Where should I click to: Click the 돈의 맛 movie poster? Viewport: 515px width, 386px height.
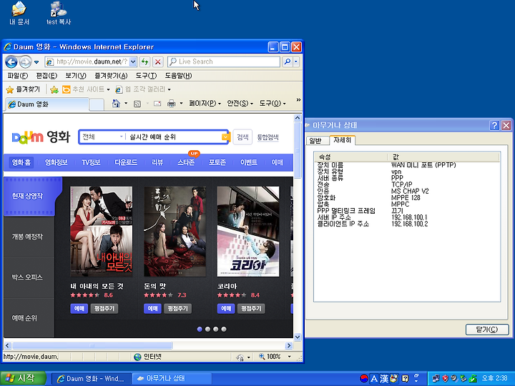175,232
